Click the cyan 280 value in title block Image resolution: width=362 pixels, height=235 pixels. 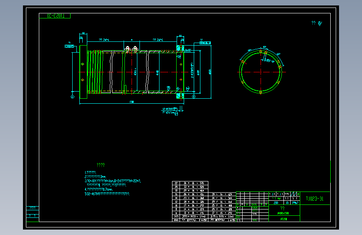[276, 203]
